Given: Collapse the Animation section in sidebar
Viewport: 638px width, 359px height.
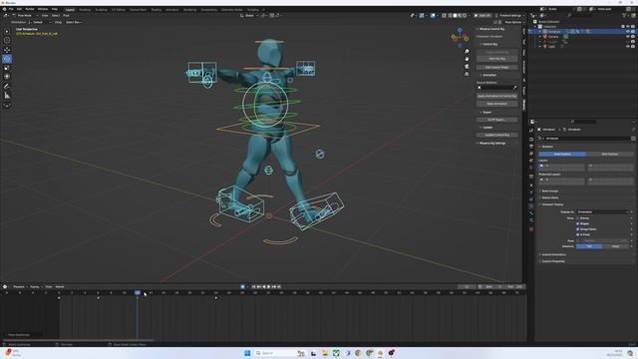Looking at the screenshot, I should tap(488, 75).
